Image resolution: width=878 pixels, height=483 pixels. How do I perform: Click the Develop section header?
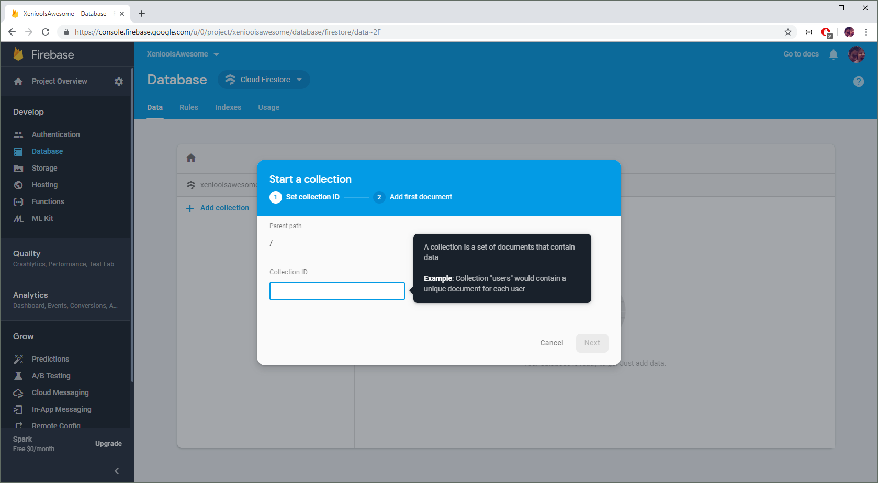[x=28, y=112]
